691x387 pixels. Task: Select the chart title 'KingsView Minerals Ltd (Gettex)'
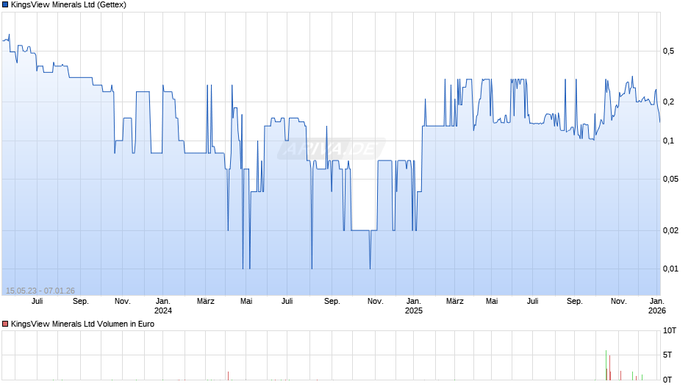tap(68, 5)
